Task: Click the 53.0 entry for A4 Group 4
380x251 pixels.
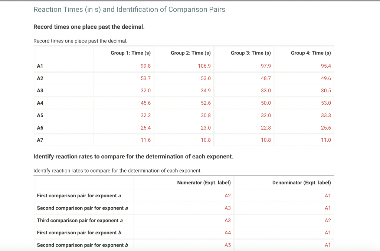Action: click(326, 103)
